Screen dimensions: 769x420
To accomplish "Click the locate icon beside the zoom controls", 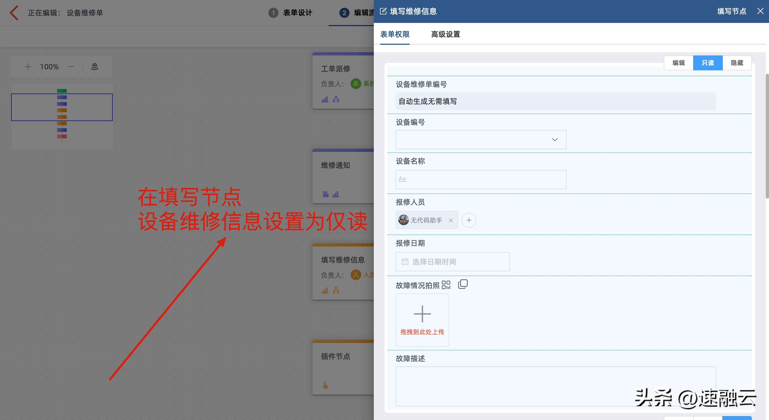I will pos(94,66).
